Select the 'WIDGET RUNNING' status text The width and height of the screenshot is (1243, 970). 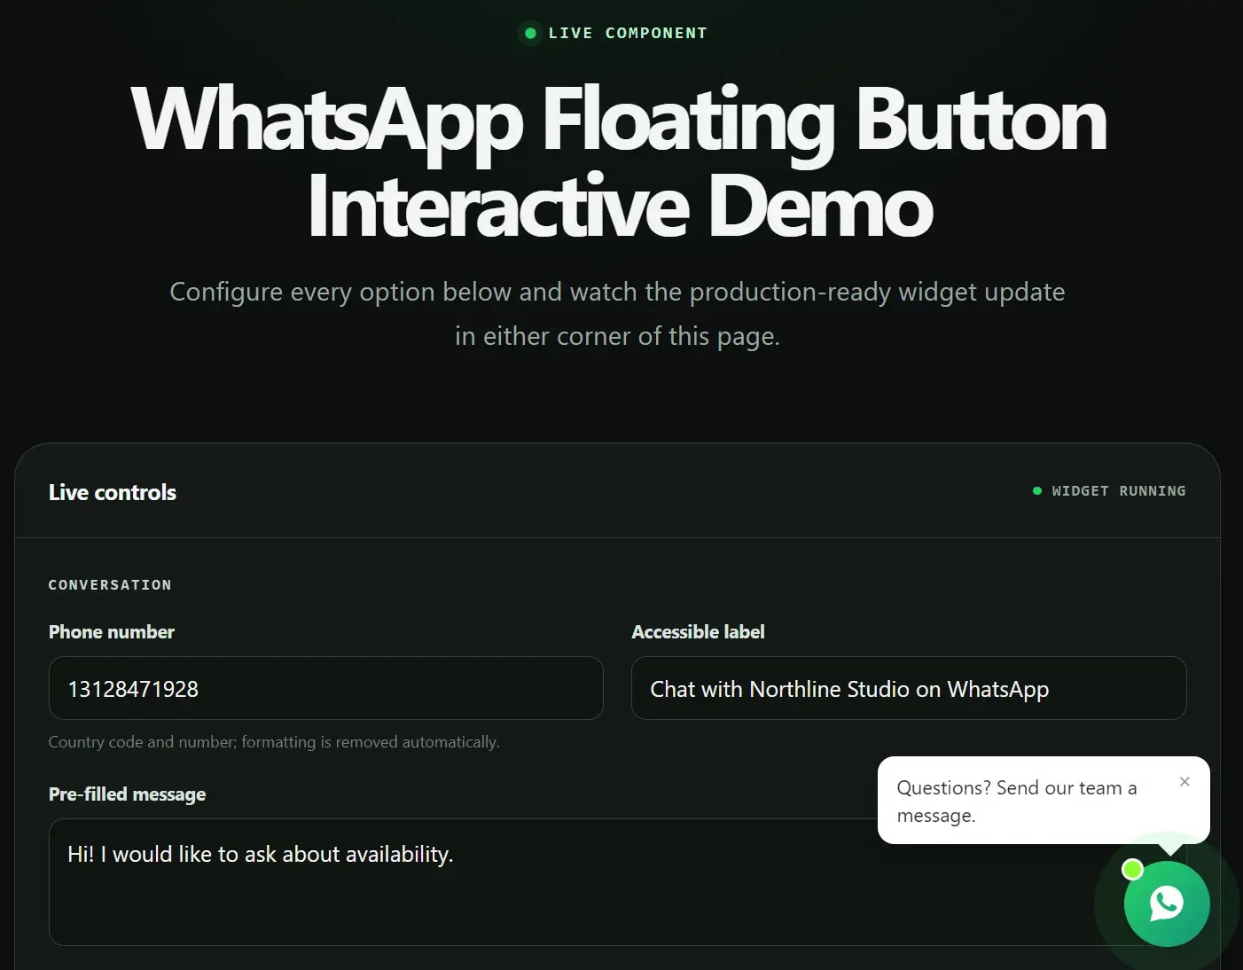tap(1119, 491)
